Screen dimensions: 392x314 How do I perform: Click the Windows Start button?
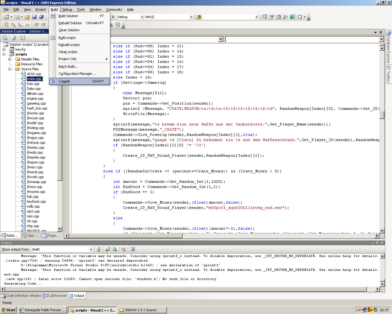(x=9, y=310)
